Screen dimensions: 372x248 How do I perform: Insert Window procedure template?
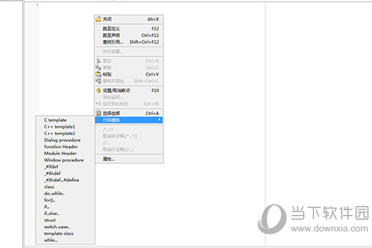(x=65, y=161)
